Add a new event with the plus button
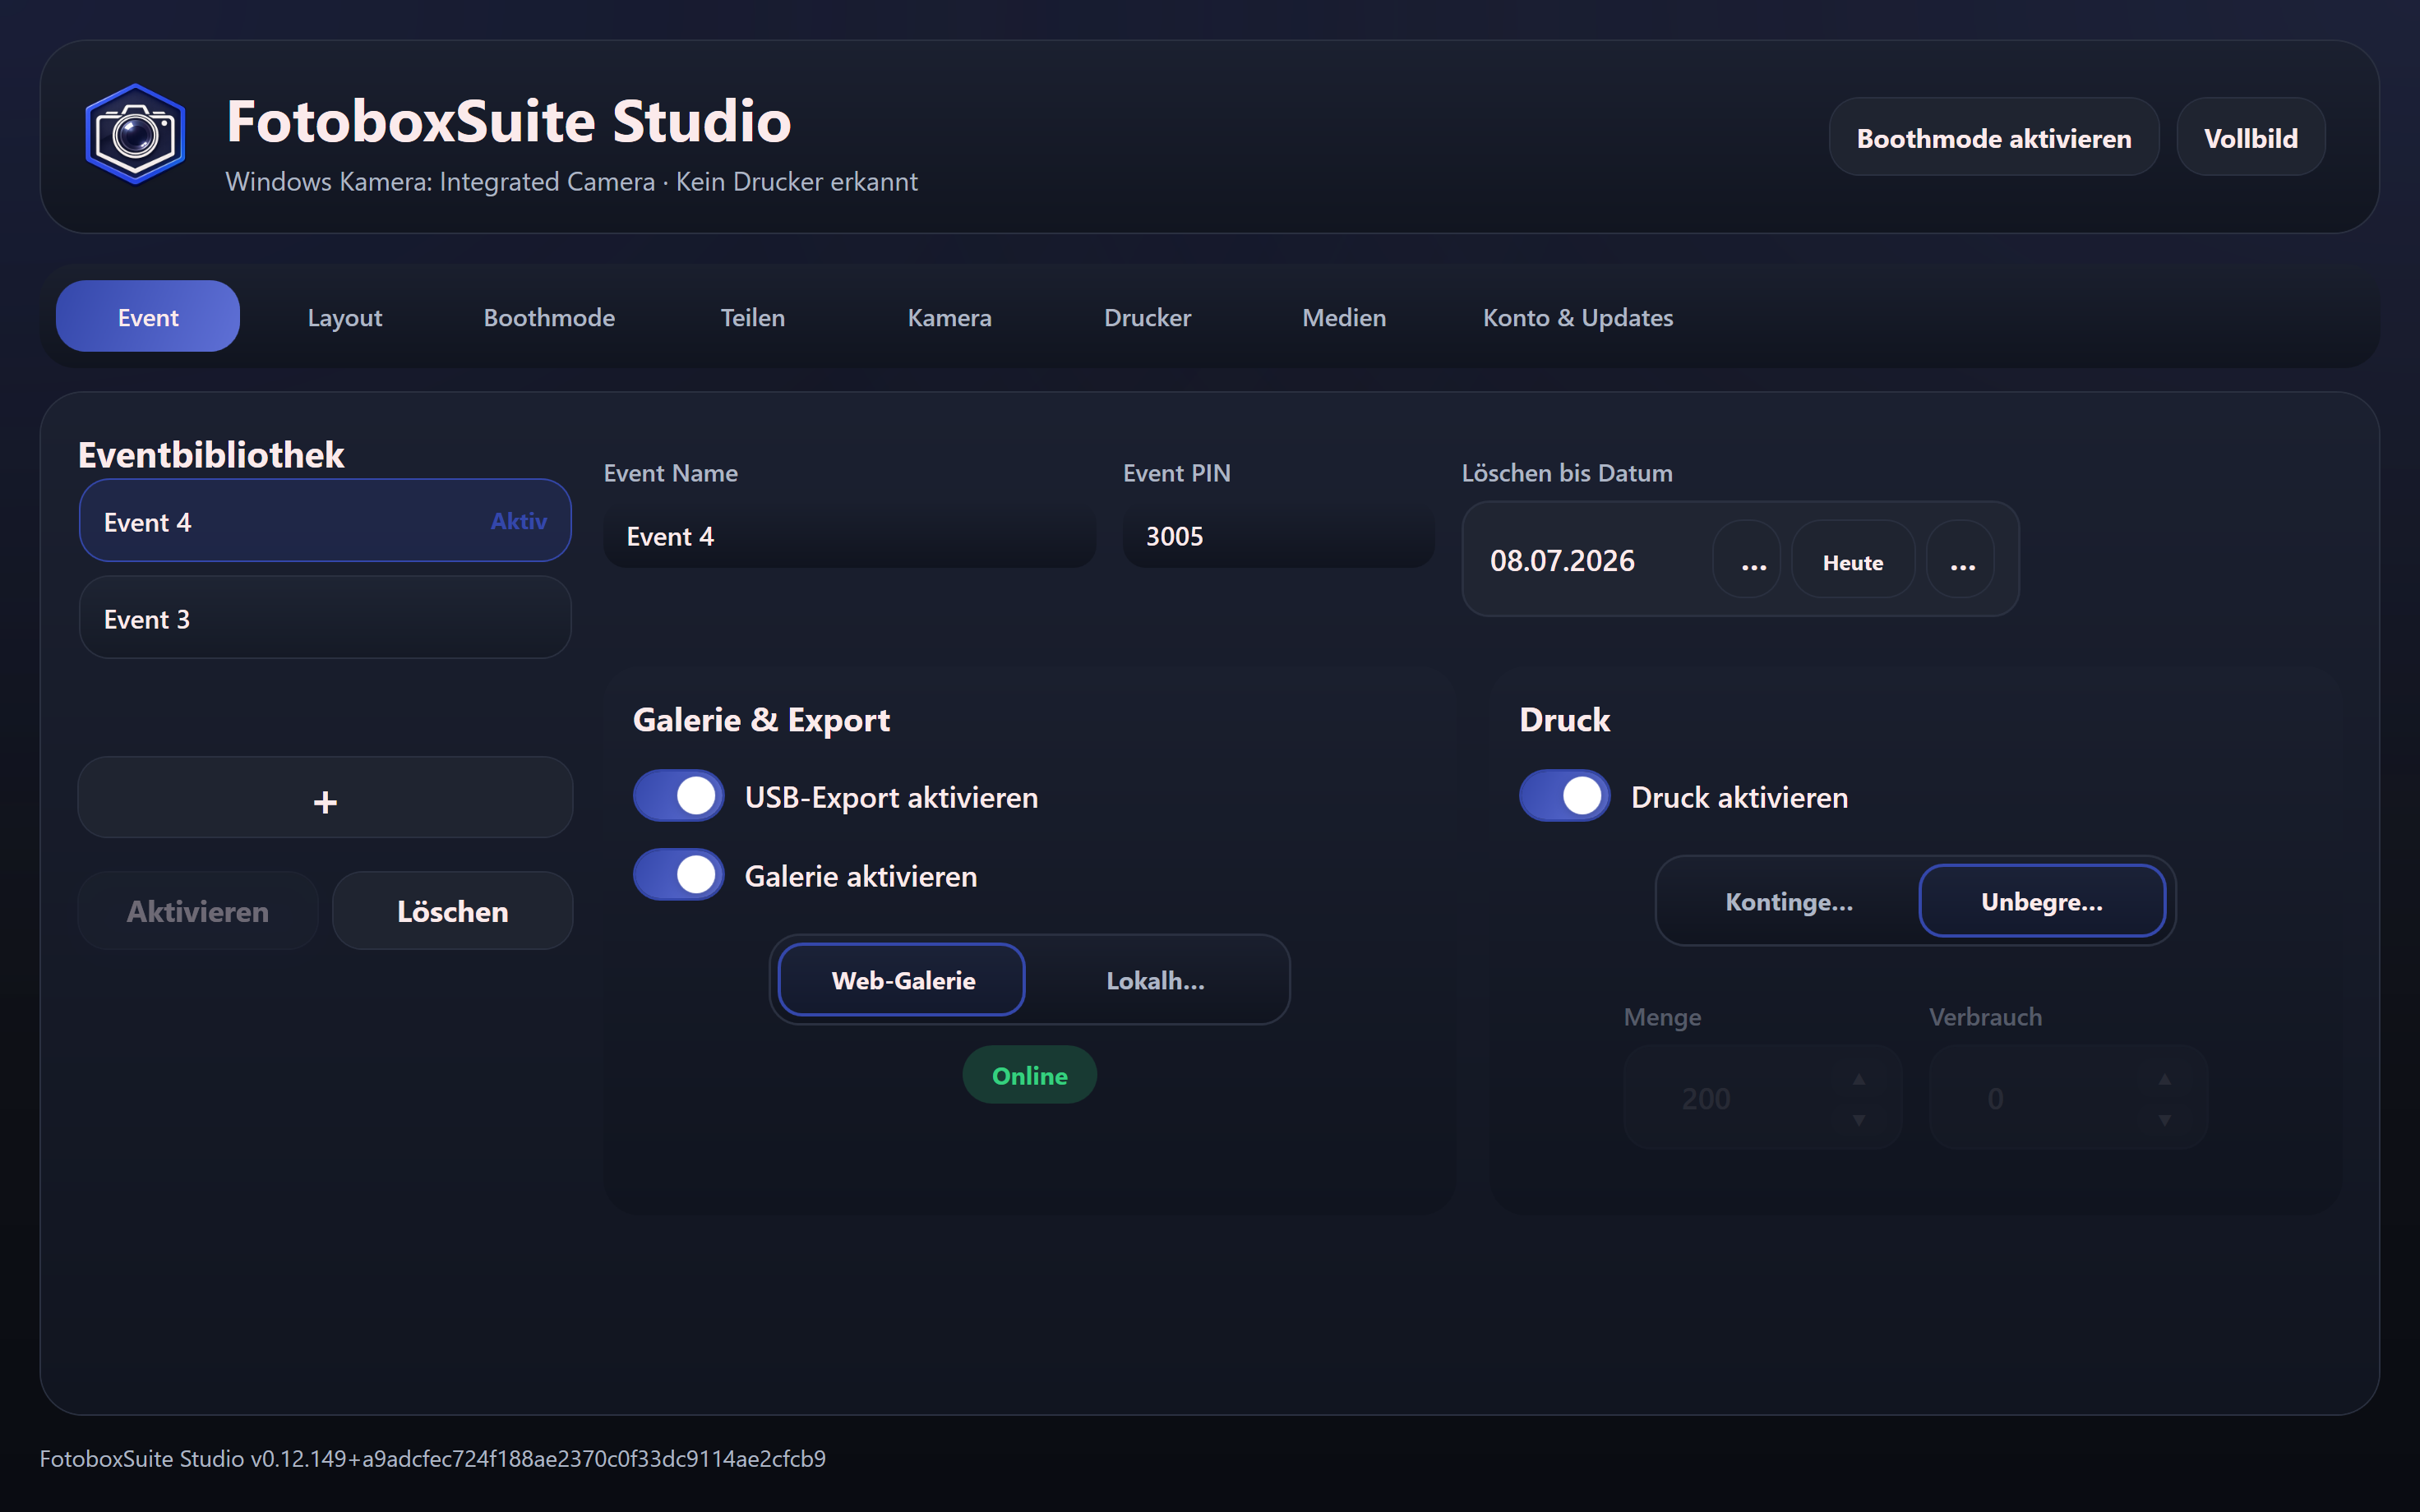 tap(325, 798)
